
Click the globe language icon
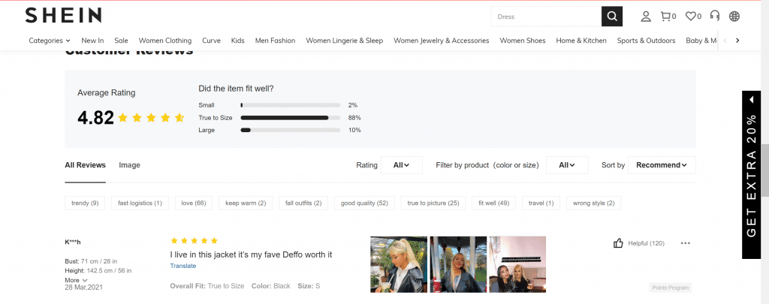[734, 17]
